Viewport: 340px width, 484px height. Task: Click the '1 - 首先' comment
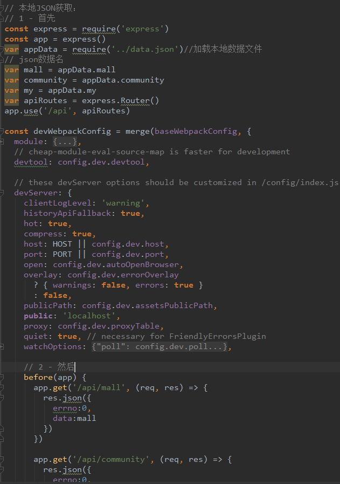point(30,18)
